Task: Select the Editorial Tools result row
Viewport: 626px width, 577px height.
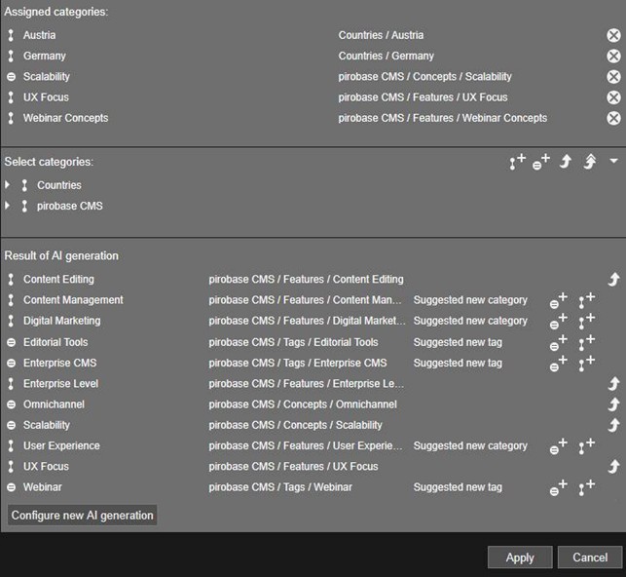Action: [x=55, y=342]
